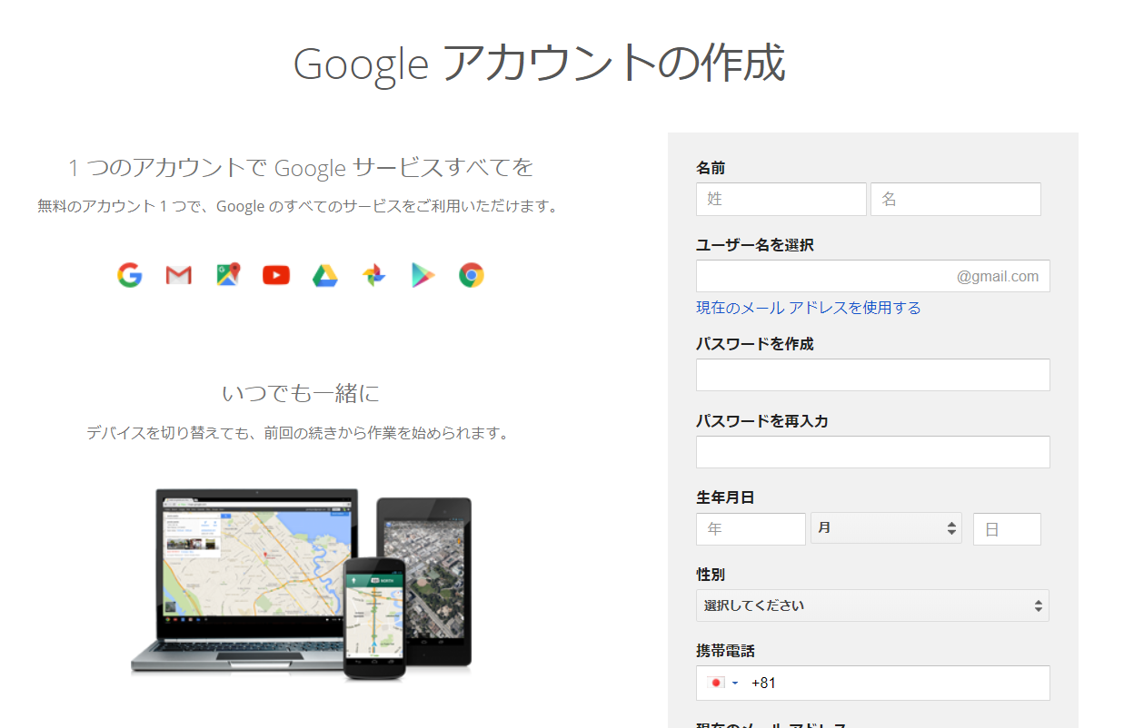Click the 現在のメールアドレスを使用する link
The width and height of the screenshot is (1134, 728).
tap(808, 308)
